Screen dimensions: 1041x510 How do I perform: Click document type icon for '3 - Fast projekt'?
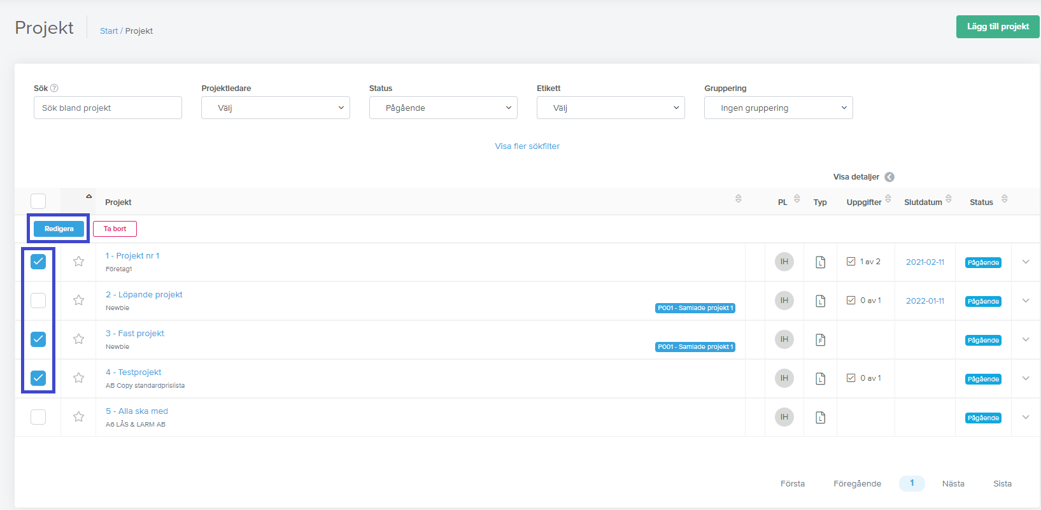820,339
